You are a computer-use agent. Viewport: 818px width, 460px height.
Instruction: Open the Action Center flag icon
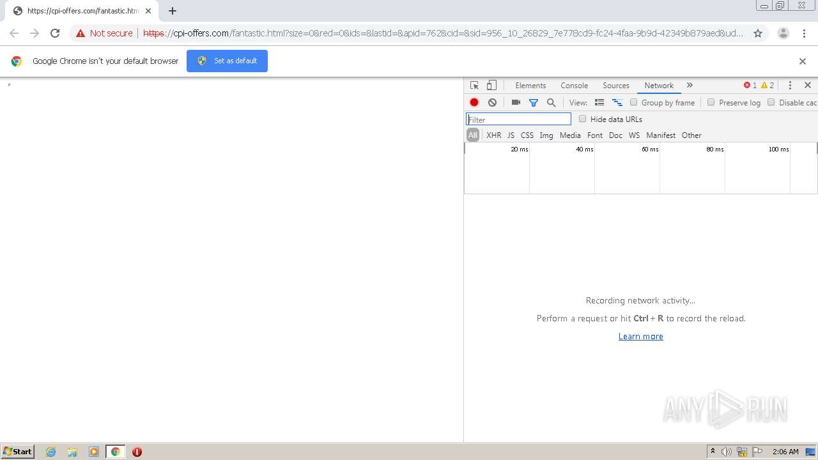(757, 452)
